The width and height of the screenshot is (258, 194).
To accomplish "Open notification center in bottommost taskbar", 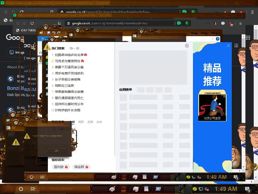I will coord(248,189).
